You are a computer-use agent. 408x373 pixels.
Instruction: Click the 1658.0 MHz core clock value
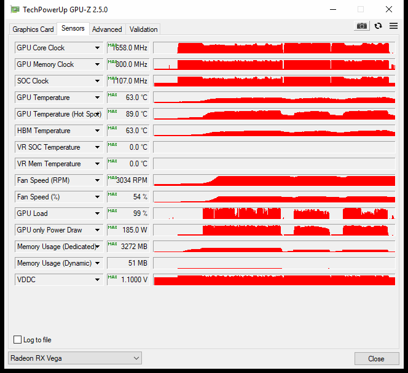(128, 48)
